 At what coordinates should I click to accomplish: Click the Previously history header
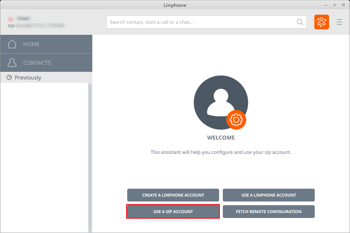point(46,77)
